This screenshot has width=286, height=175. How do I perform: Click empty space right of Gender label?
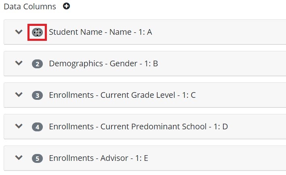point(222,63)
